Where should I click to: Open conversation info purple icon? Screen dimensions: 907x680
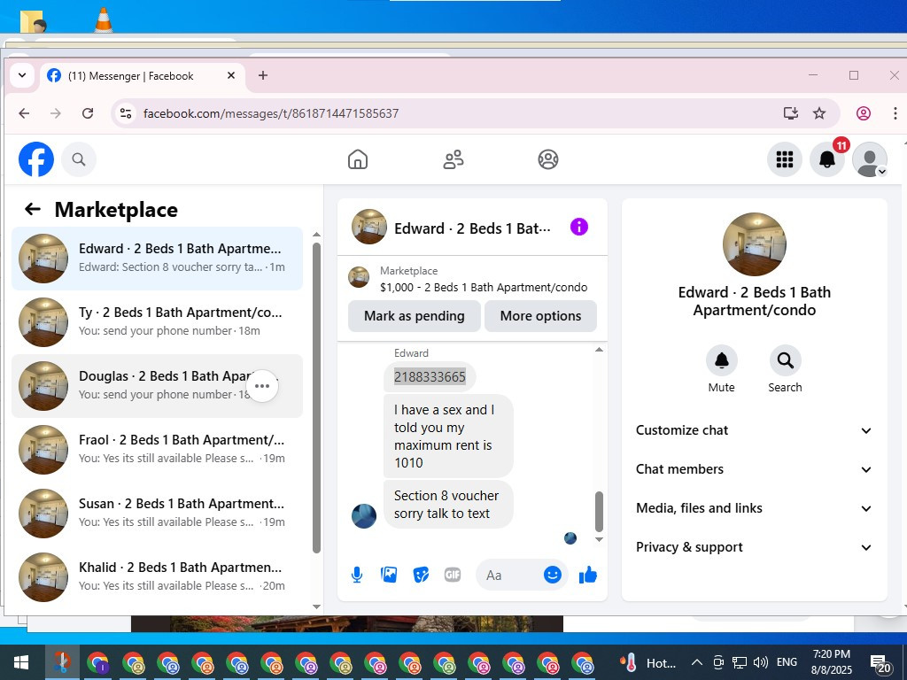coord(579,227)
